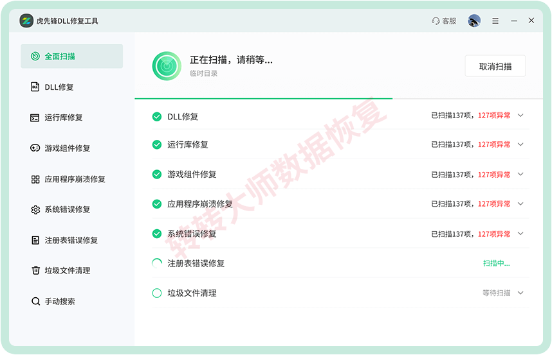
Task: Click 已扫描137项 in the DLL修复 row
Action: [x=452, y=116]
